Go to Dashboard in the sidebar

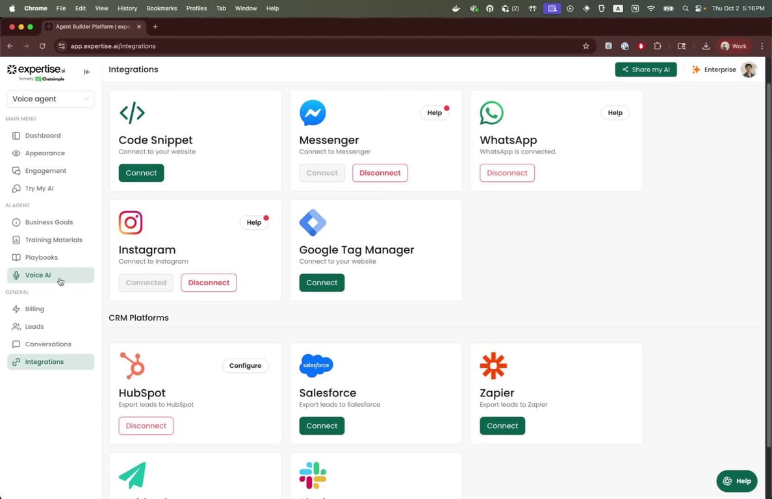tap(50, 135)
